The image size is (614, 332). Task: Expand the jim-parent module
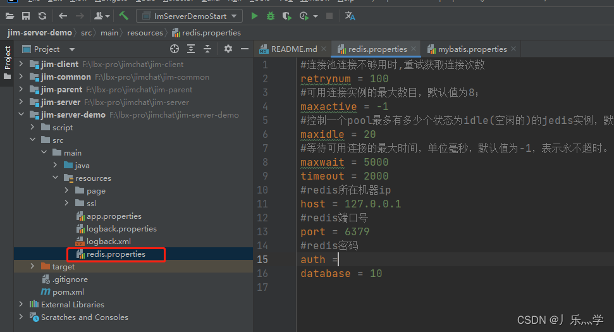point(21,89)
